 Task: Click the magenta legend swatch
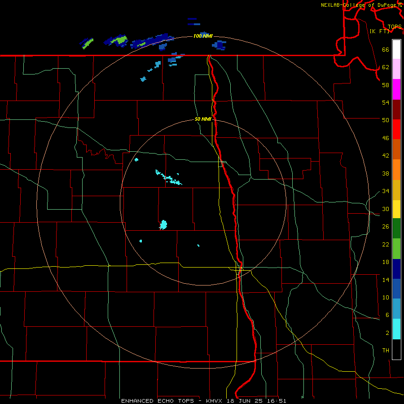(x=396, y=89)
